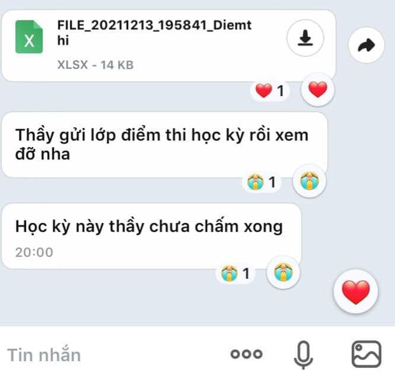Open the green Excel file icon
Image resolution: width=395 pixels, height=382 pixels.
coord(29,37)
